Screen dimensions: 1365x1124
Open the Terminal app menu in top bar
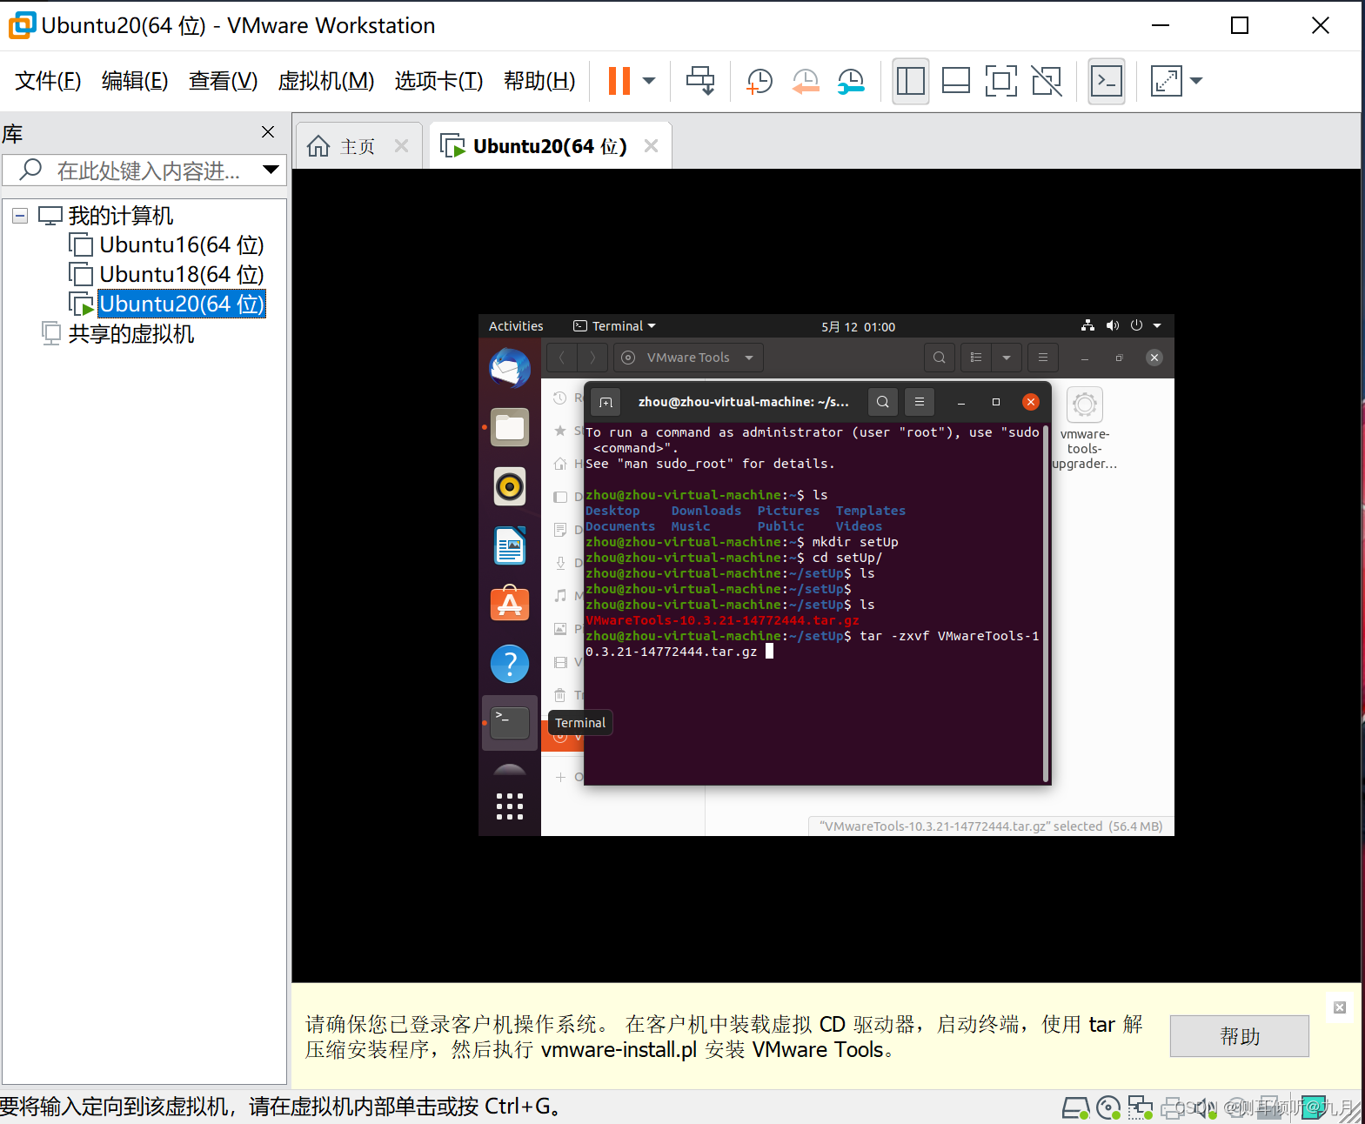[x=614, y=326]
